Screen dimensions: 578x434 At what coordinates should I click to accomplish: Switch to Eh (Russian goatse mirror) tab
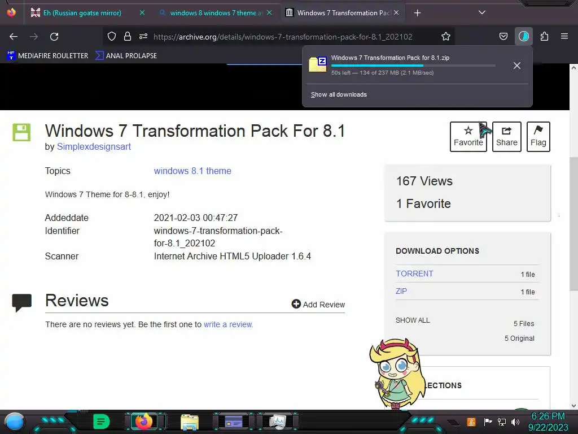click(82, 13)
